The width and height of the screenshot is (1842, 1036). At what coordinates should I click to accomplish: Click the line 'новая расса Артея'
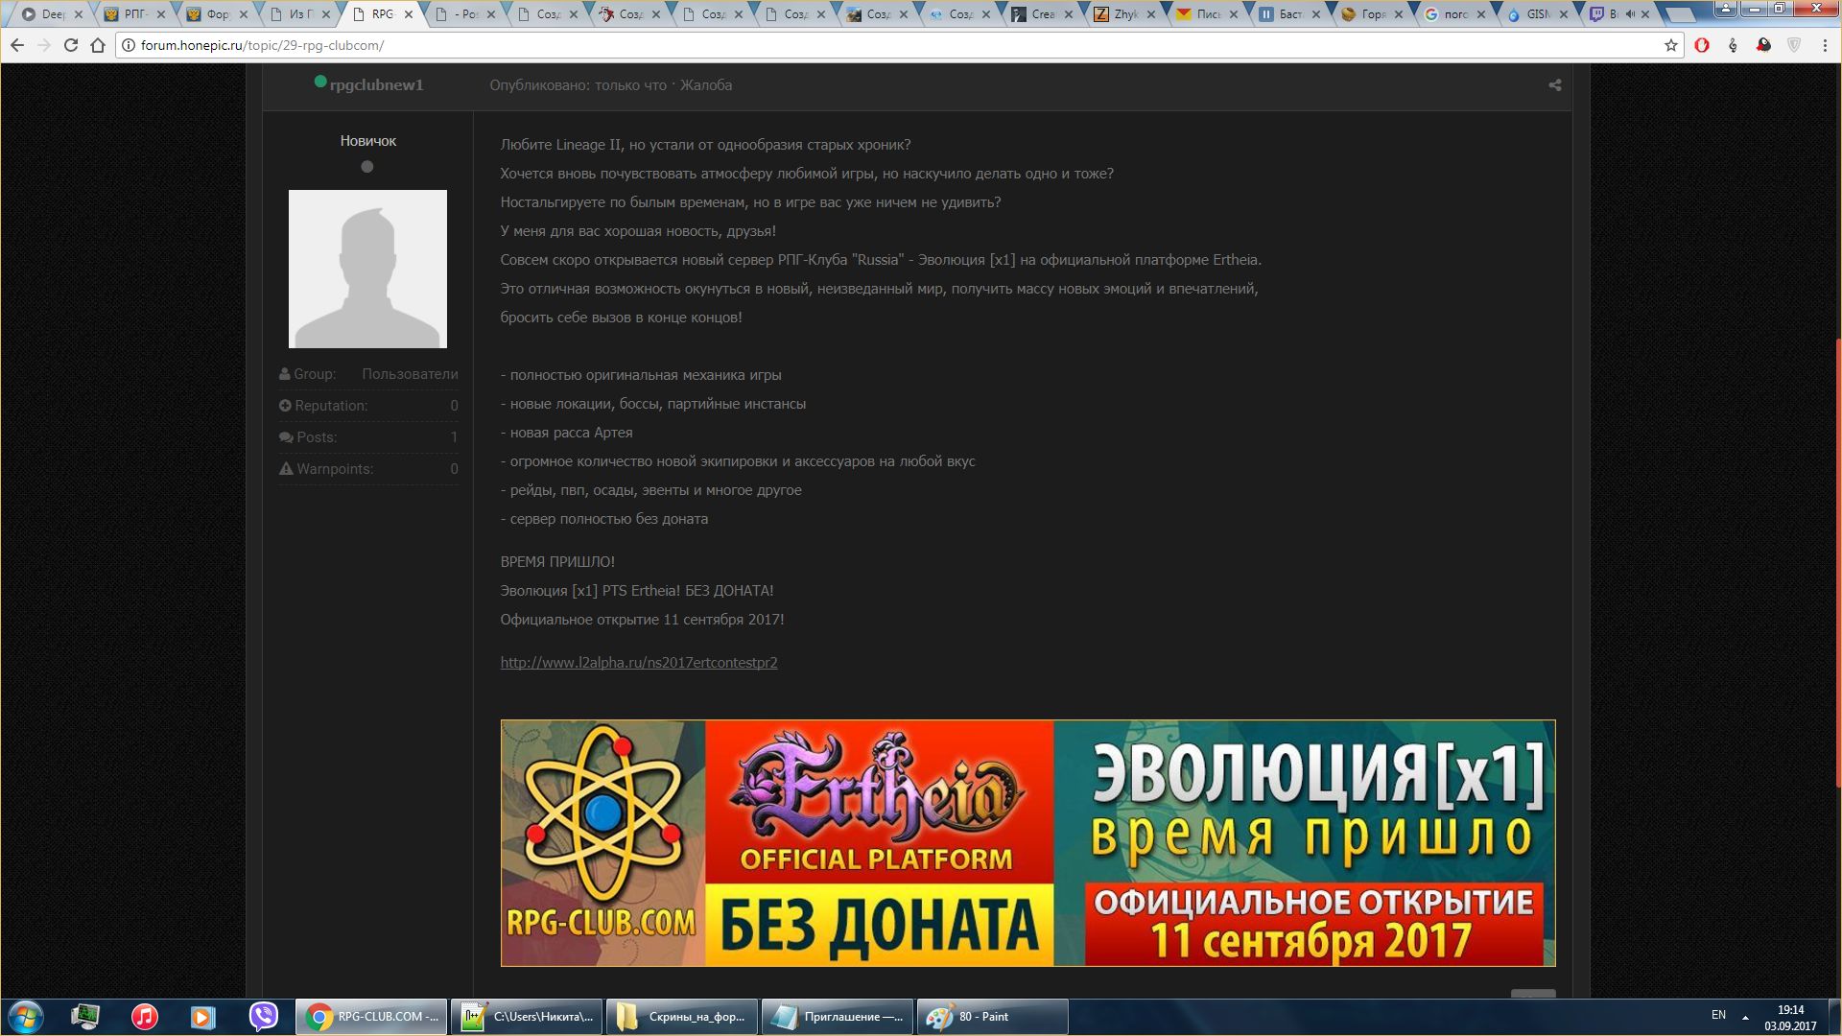(x=566, y=433)
